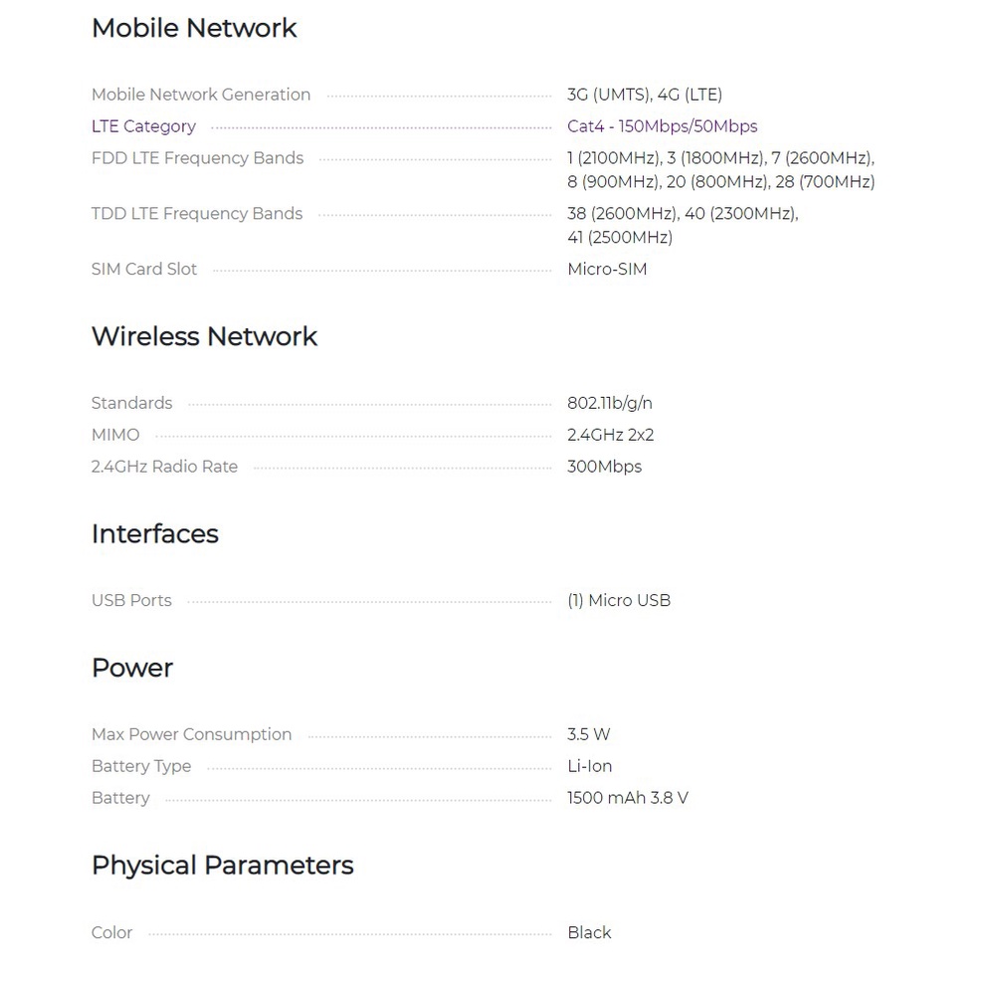Click the TDD LTE Frequency Bands label

pos(197,214)
